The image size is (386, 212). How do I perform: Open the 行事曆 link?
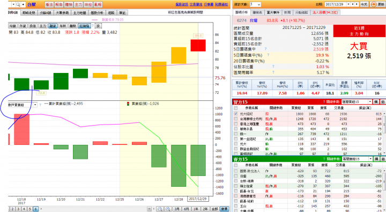coord(209,4)
